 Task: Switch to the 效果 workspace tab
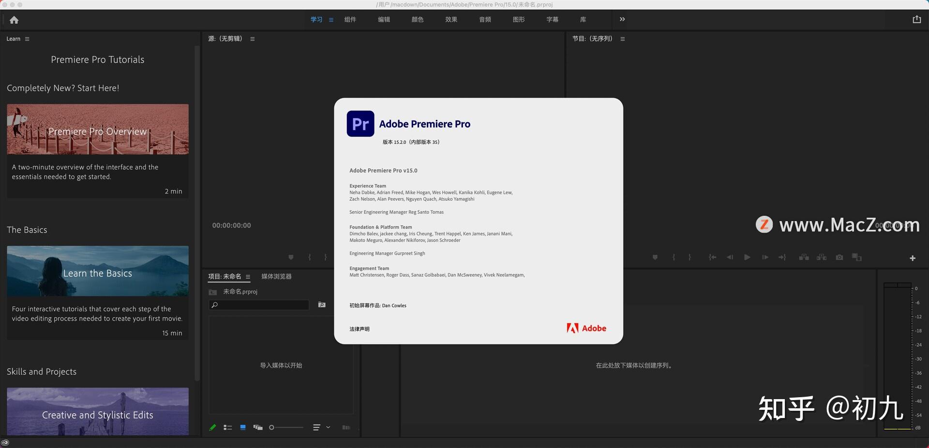coord(451,19)
